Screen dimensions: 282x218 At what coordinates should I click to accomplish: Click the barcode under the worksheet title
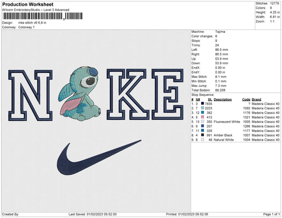pos(43,16)
